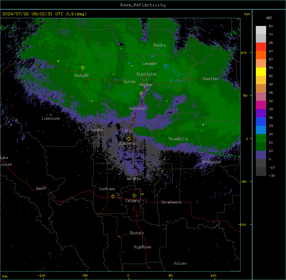
Task: Click the RedDeer city label
Action: pos(146,84)
